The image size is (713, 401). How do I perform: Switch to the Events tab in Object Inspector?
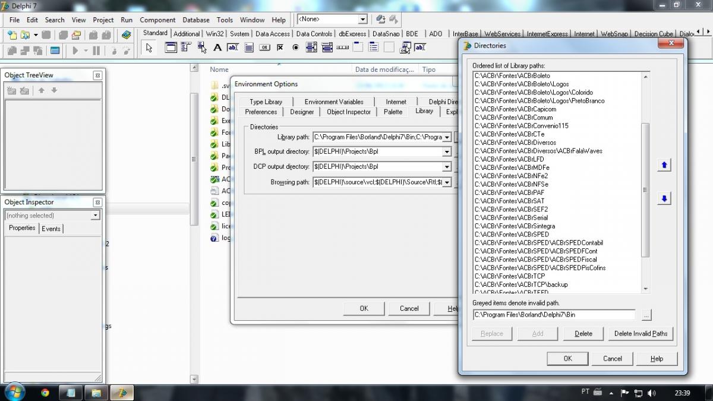point(51,229)
